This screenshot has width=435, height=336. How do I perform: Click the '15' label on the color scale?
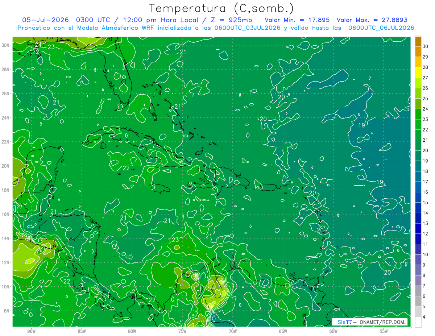click(426, 202)
